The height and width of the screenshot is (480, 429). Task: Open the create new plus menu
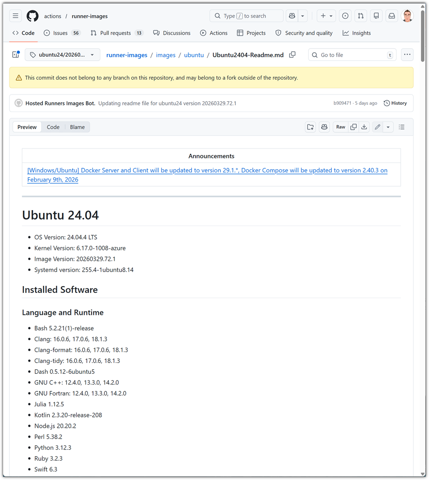coord(326,16)
